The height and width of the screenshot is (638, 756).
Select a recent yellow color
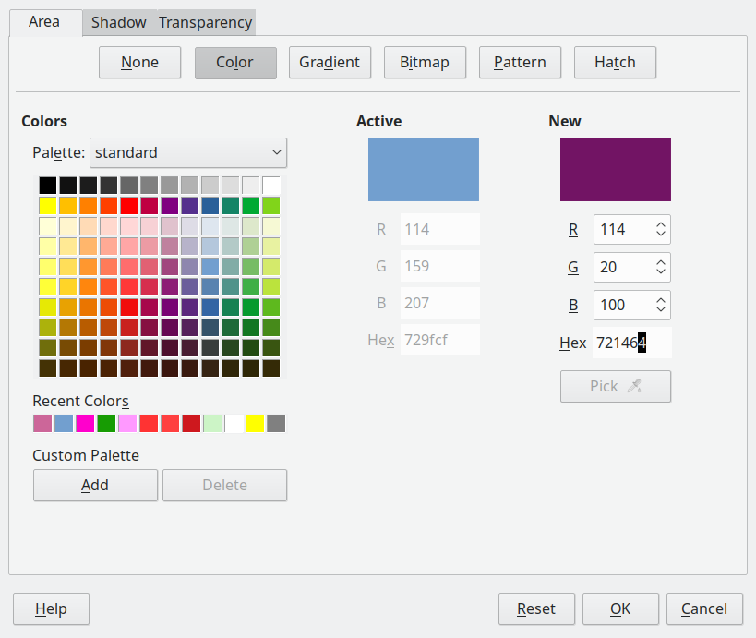click(256, 423)
